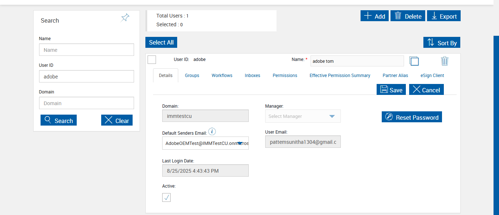Toggle the Active checkbox
This screenshot has width=499, height=215.
pos(166,197)
